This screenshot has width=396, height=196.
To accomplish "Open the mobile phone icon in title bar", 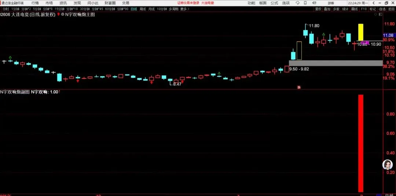I will point(305,3).
